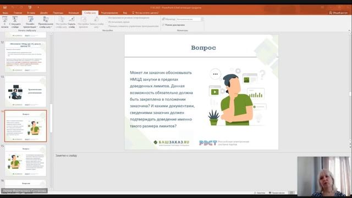Screen dimensions: 352x198
Task: Open 'Произвольное слайд-шоу' dropdown
Action: coord(46,22)
